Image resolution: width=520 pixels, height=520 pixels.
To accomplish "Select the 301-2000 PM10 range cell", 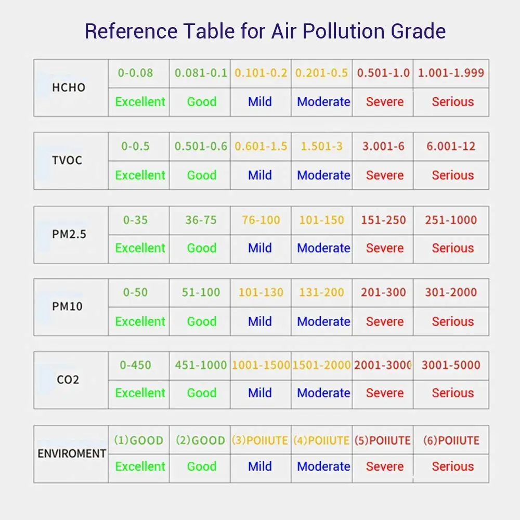I will (451, 293).
